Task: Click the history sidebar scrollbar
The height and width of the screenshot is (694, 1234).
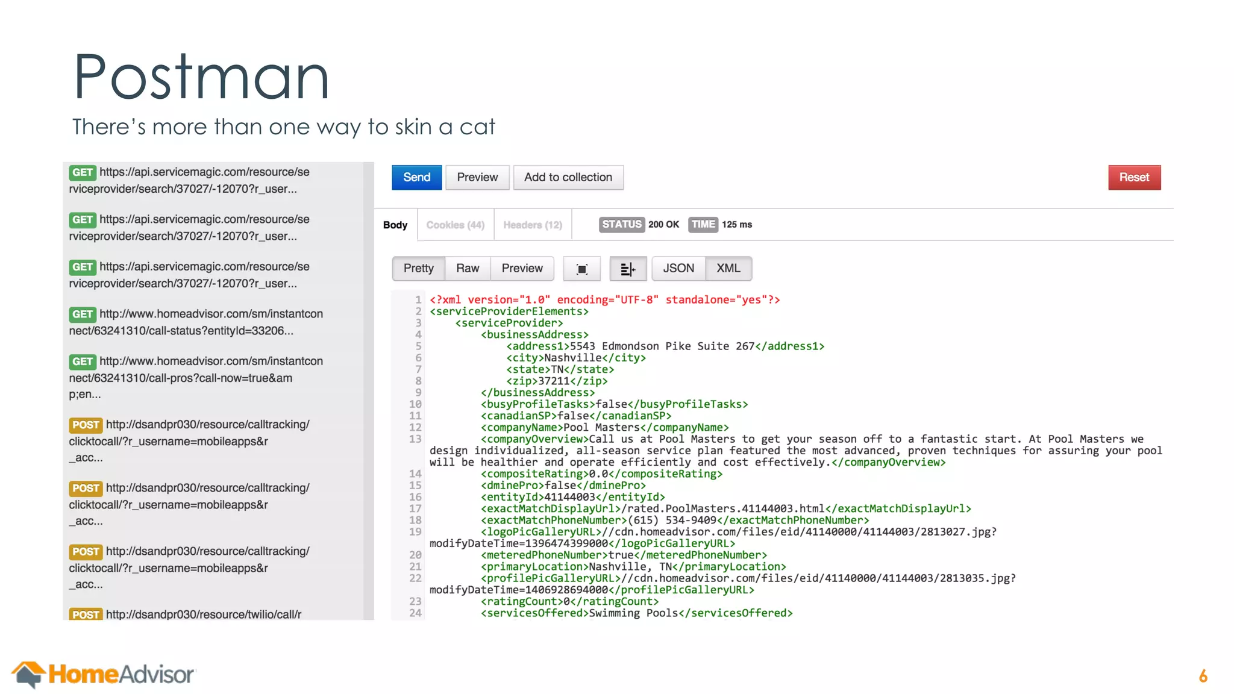Action: (368, 390)
